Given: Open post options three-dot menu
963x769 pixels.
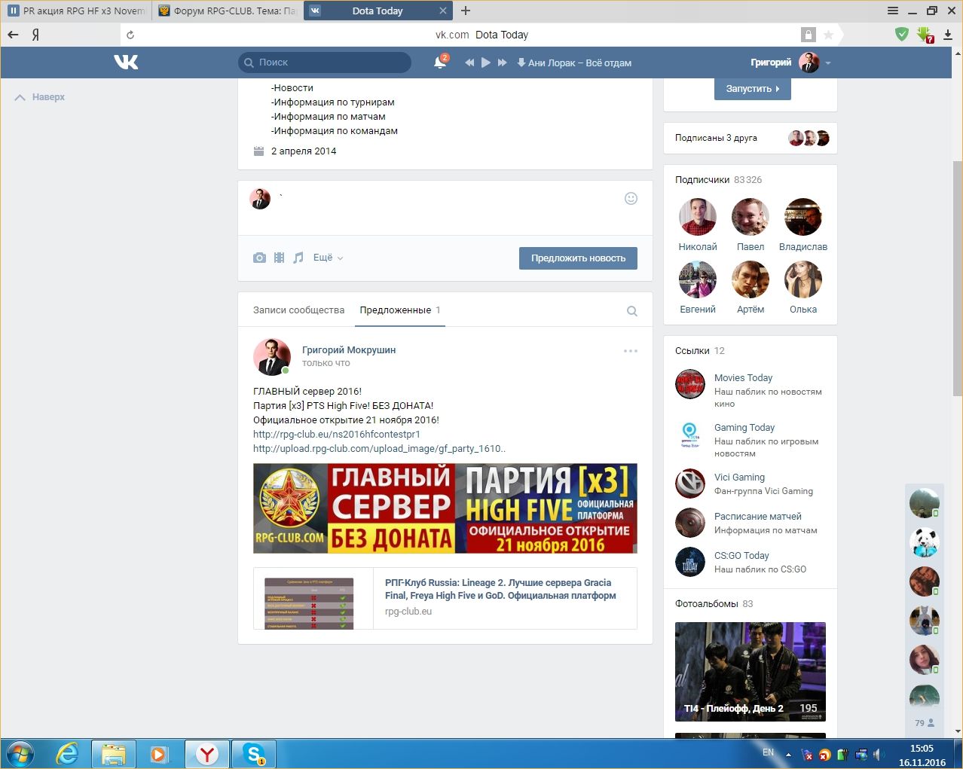Looking at the screenshot, I should coord(631,351).
